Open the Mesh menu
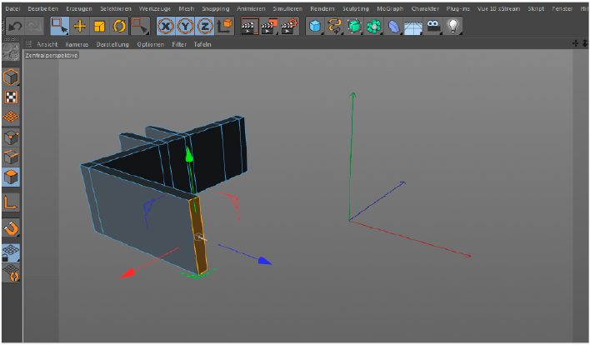This screenshot has height=345, width=590. tap(186, 7)
